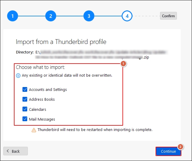Screen dimensions: 192x161
Task: Uncheck the Accounts and Settings checkbox
Action: [25, 89]
